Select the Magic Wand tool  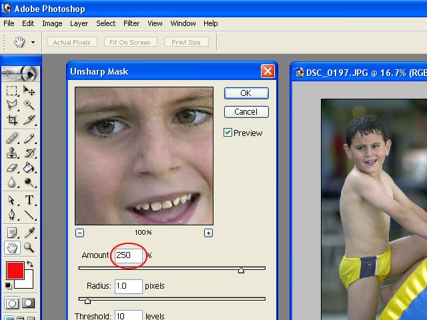(29, 105)
